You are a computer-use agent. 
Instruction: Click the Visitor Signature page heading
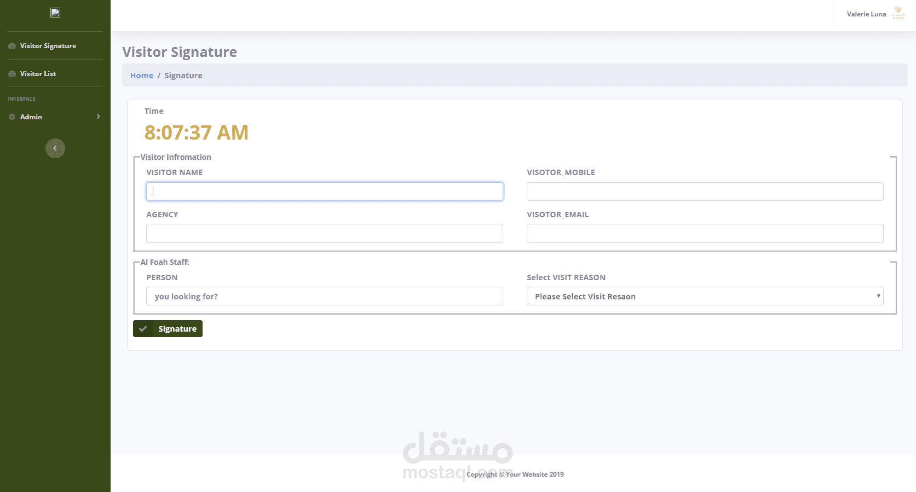[x=180, y=52]
